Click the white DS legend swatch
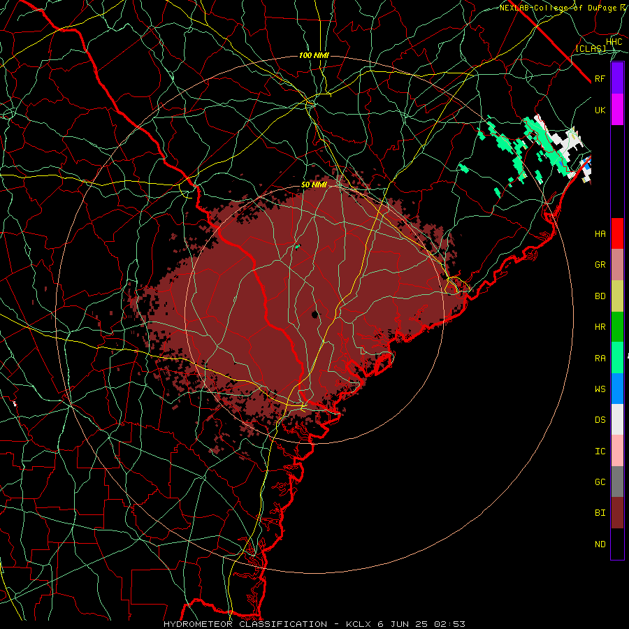Viewport: 629px width, 629px height. click(617, 419)
